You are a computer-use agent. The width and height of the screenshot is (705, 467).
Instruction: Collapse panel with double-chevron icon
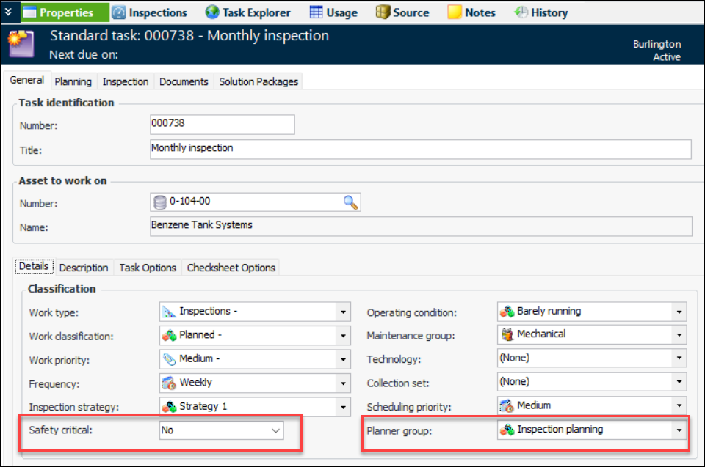(x=8, y=12)
